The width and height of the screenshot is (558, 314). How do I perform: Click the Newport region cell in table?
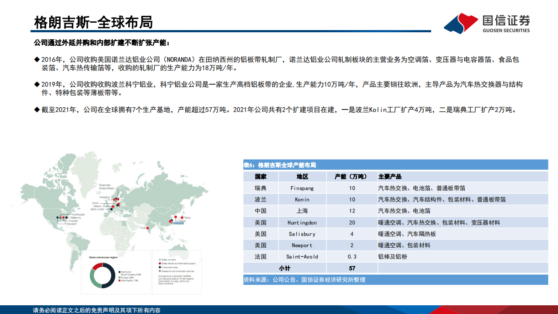[x=302, y=245]
